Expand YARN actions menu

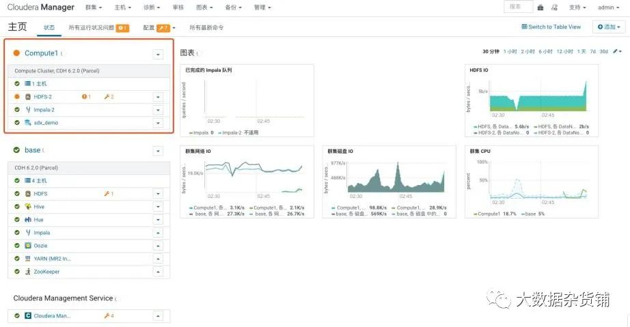tap(158, 259)
